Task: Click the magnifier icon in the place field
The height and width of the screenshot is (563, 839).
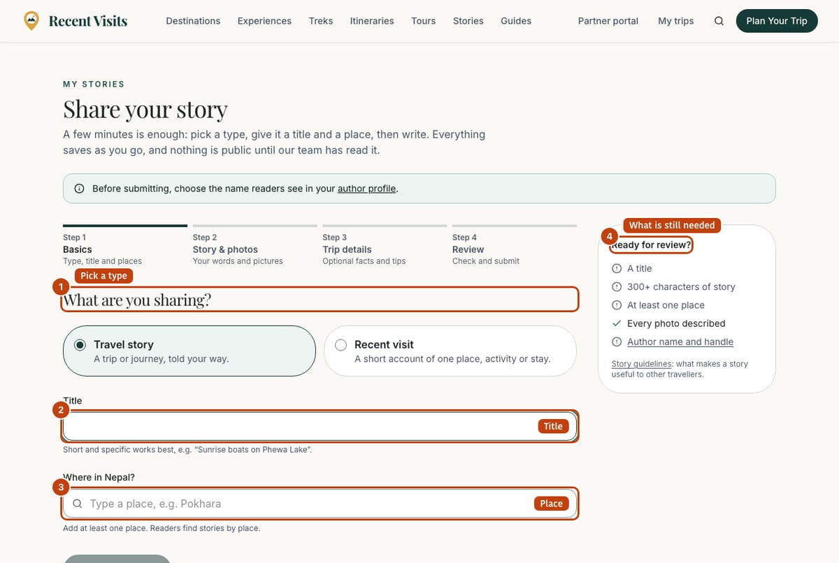Action: [x=78, y=504]
